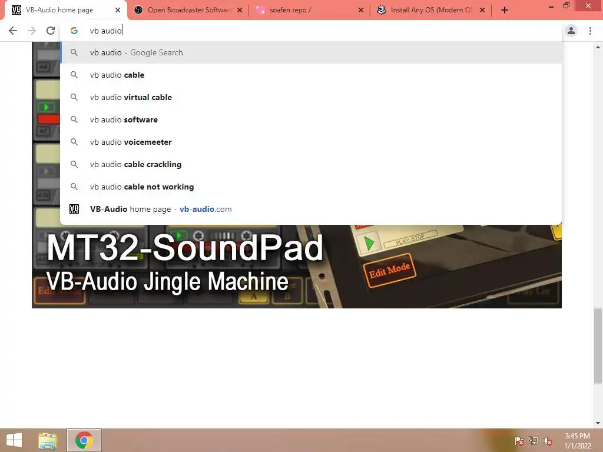Viewport: 603px width, 452px height.
Task: Click the Edit Mode button in the banner
Action: (390, 270)
